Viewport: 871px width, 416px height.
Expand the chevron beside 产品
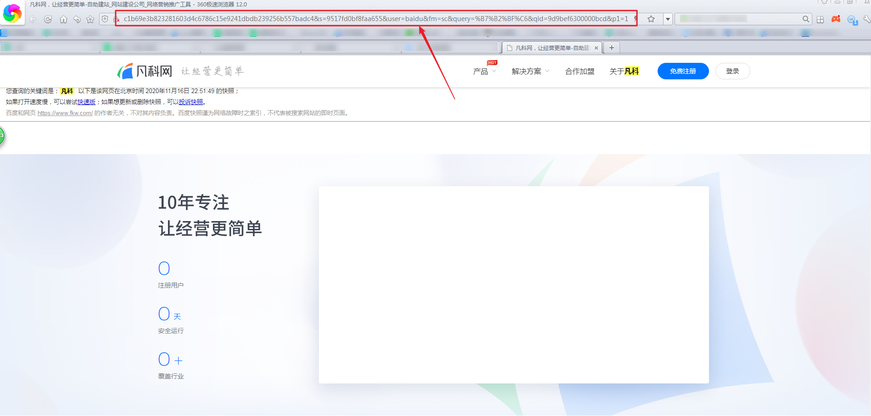tap(494, 71)
